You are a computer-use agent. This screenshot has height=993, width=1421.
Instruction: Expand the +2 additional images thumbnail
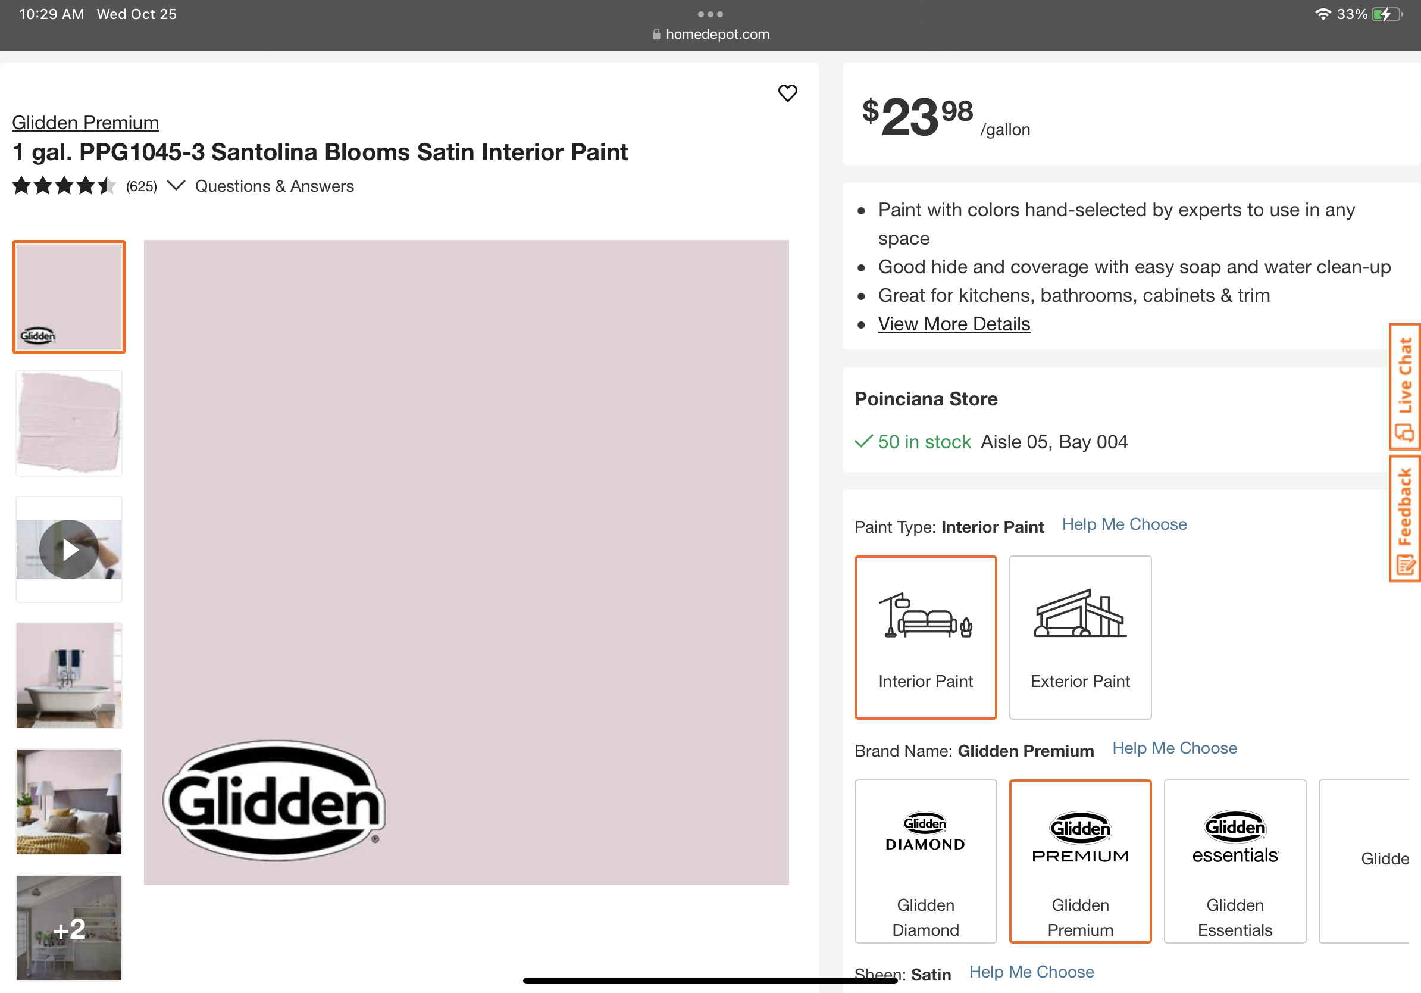68,928
